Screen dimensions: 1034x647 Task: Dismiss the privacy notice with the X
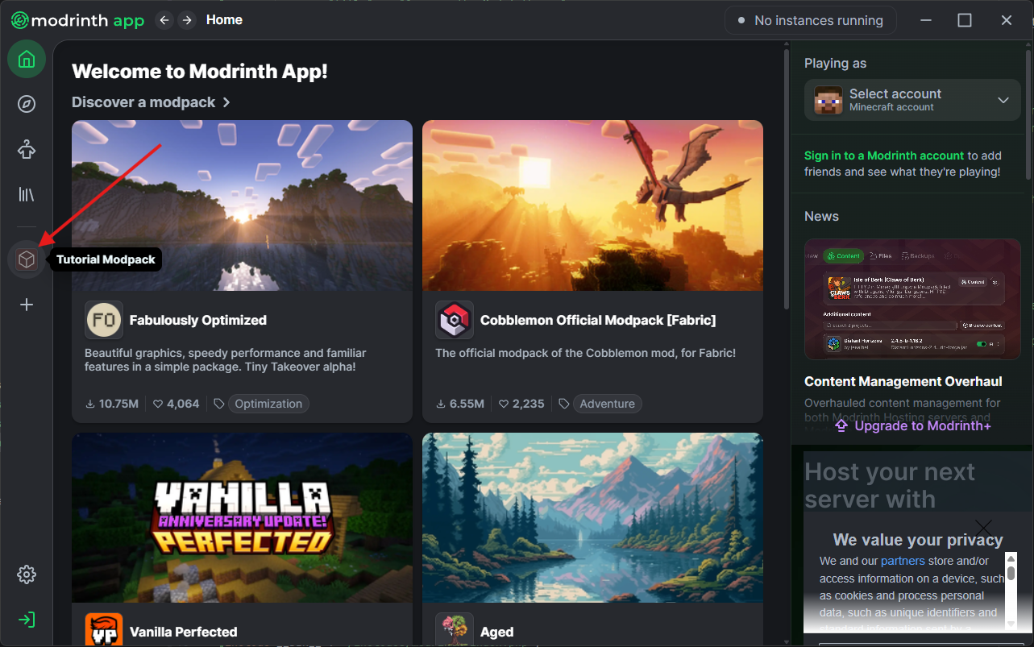point(982,529)
